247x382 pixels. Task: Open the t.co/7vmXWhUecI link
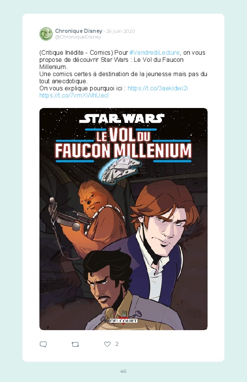(74, 95)
